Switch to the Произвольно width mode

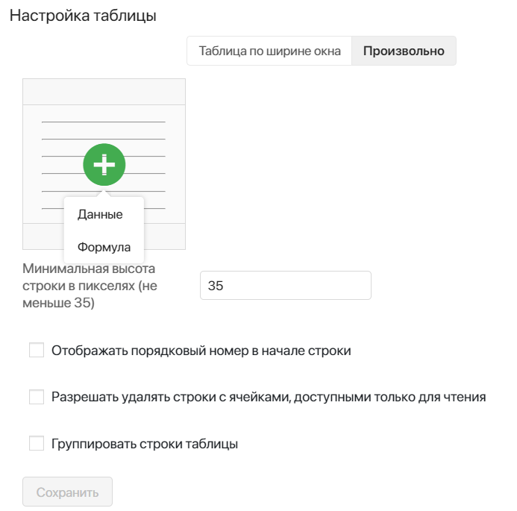click(404, 51)
